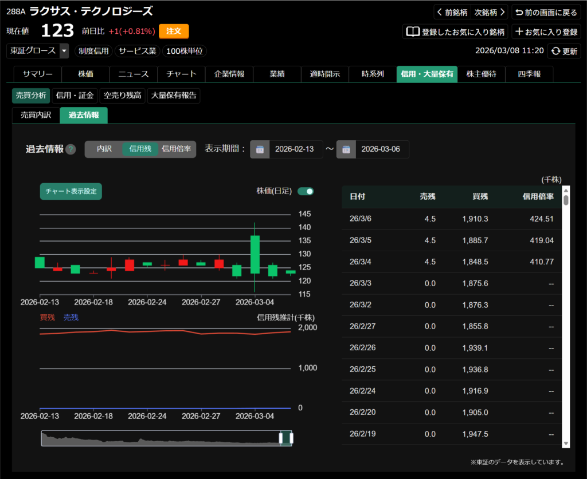This screenshot has height=479, width=587.
Task: Open the 2026-03-06 end date field
Action: pos(381,149)
